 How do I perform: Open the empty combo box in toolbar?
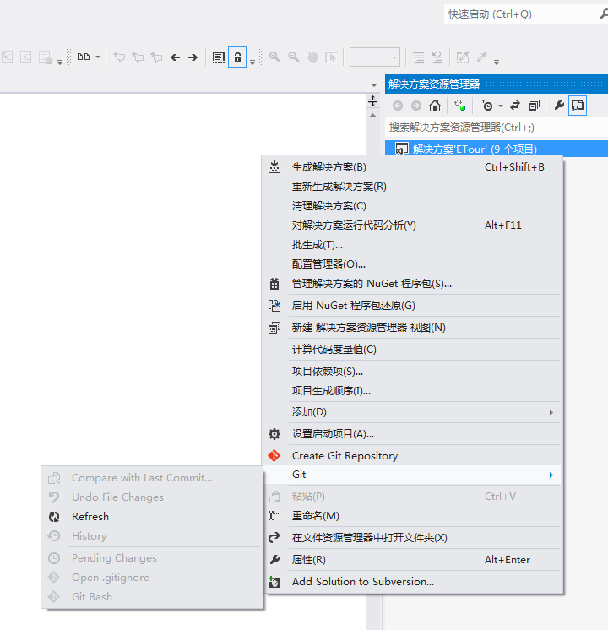click(375, 57)
